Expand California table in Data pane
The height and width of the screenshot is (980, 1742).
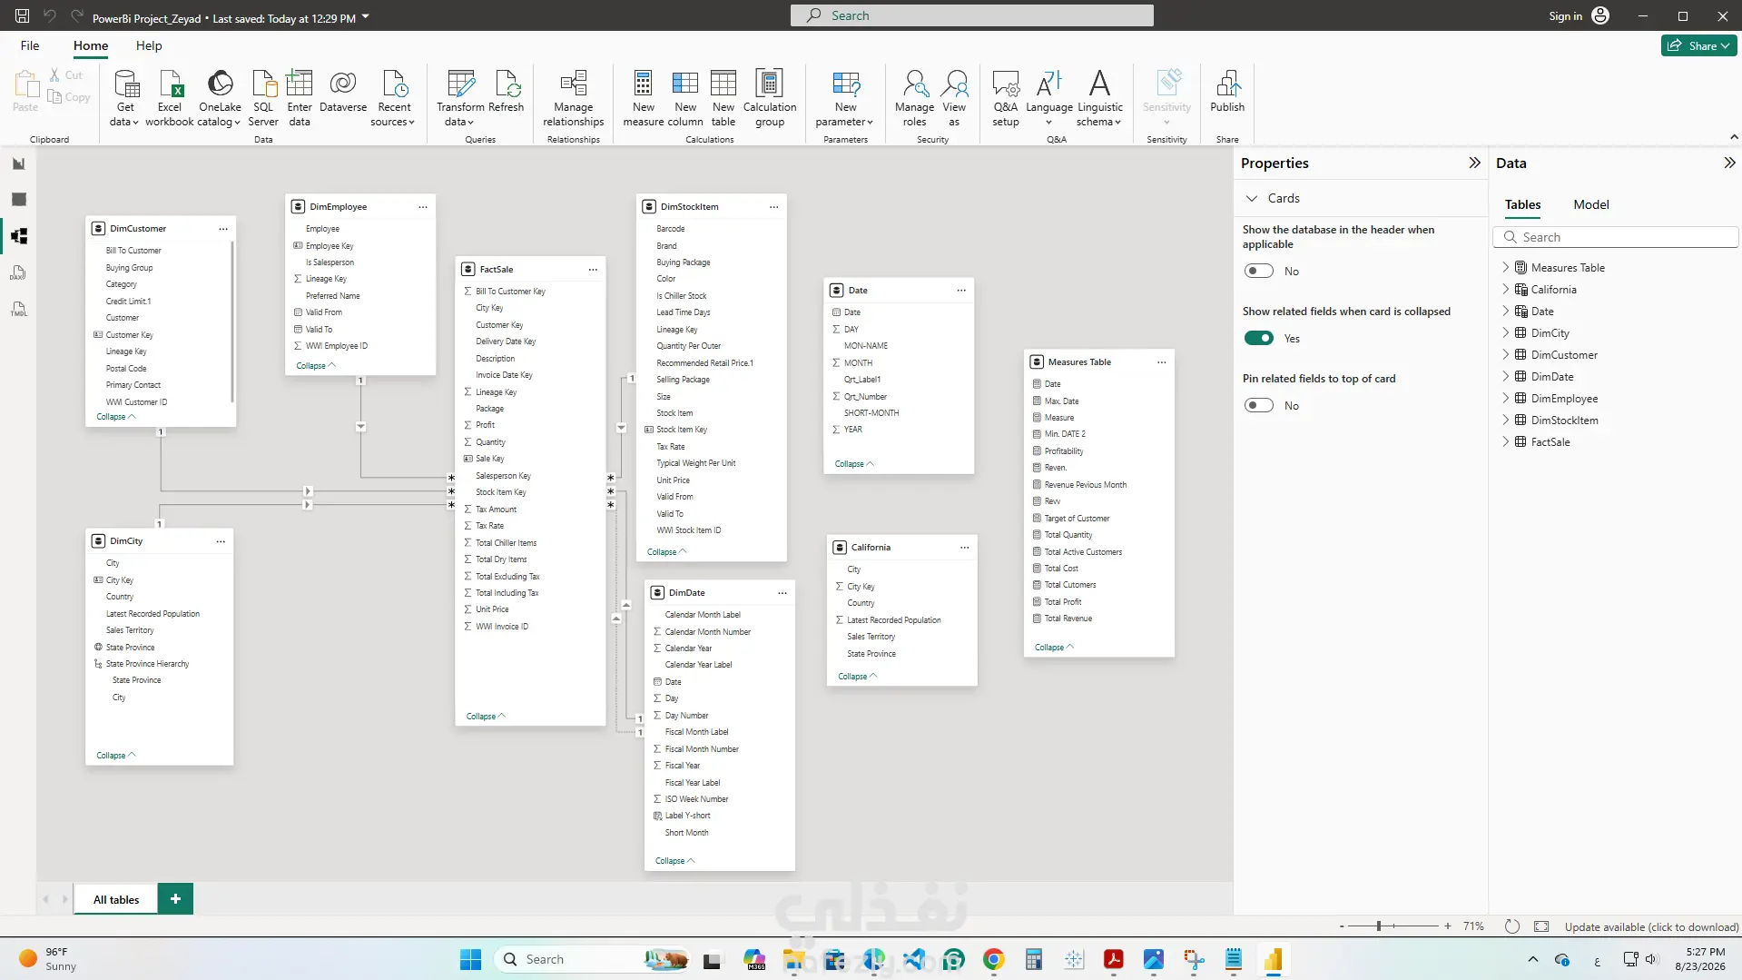[x=1506, y=289]
